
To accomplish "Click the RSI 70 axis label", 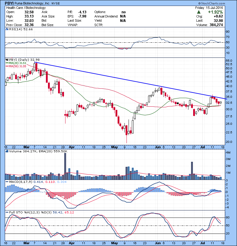I will [228, 37].
